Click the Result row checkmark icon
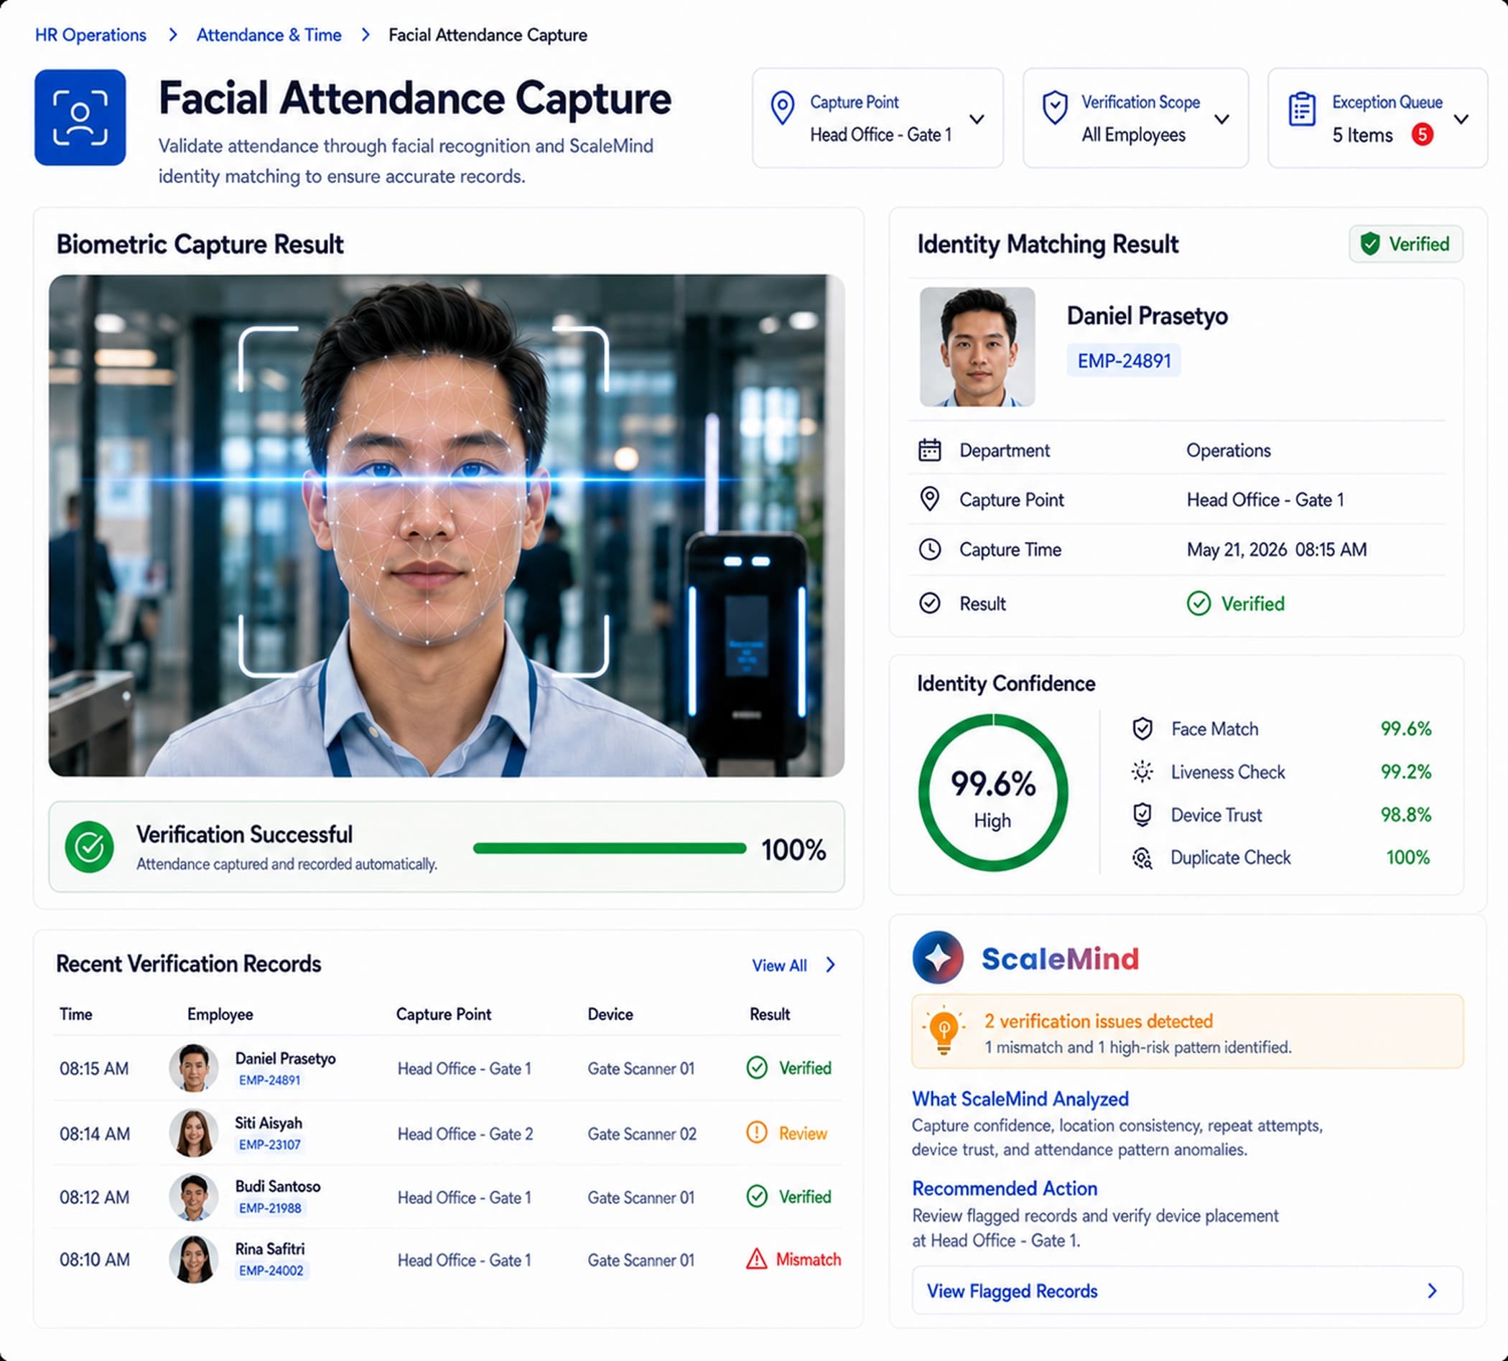1508x1361 pixels. tap(930, 604)
